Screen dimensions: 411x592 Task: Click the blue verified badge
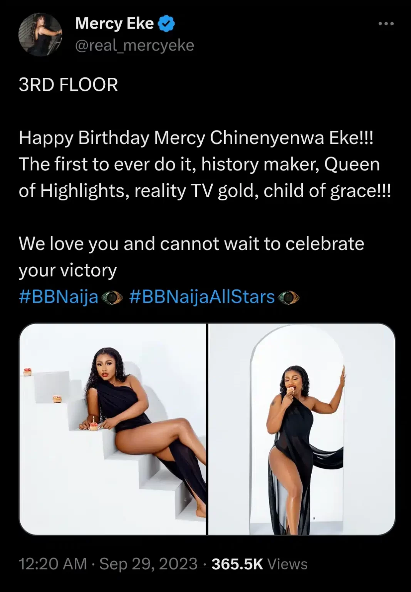[x=166, y=24]
